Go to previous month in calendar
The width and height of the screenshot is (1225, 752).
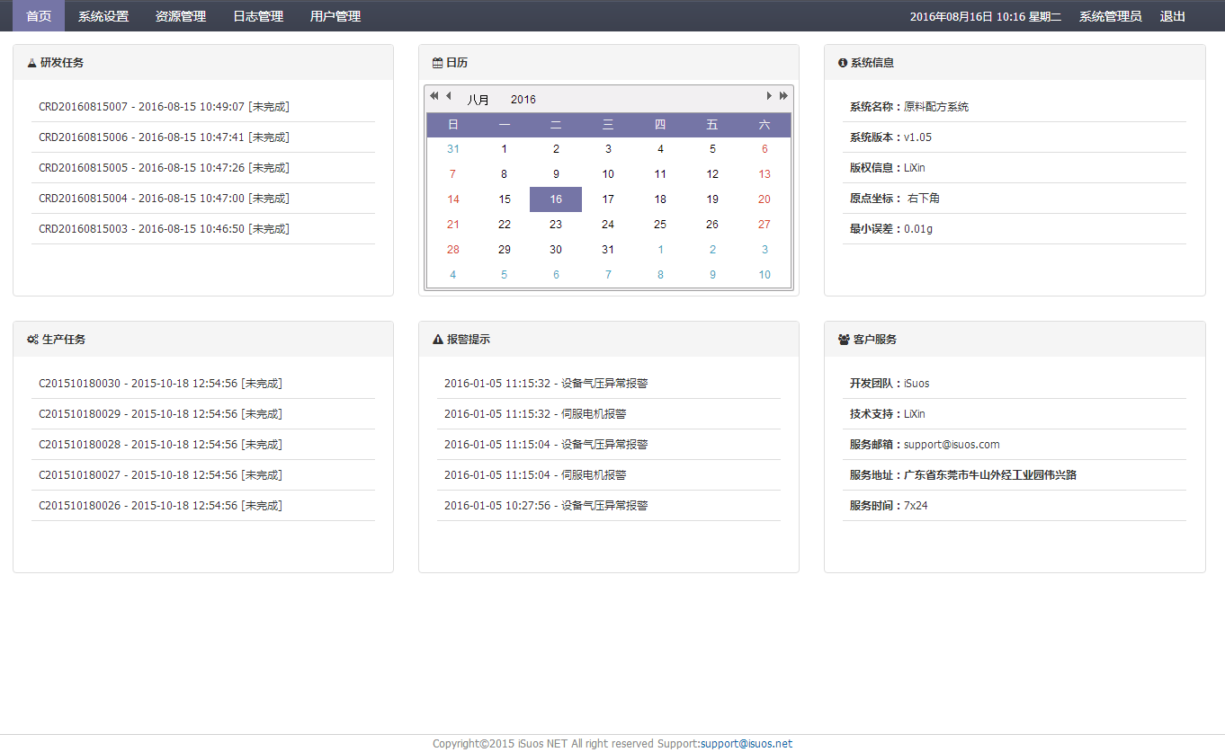[x=449, y=96]
